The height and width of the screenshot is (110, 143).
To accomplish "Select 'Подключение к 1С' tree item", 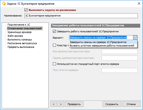I will pyautogui.click(x=19, y=25).
